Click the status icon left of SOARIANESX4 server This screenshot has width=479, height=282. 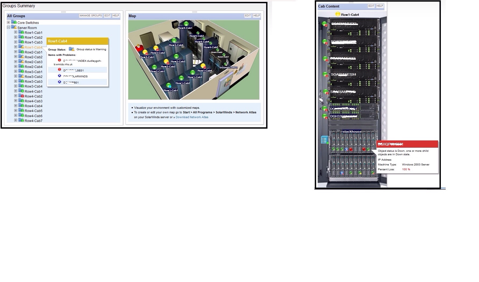325,74
